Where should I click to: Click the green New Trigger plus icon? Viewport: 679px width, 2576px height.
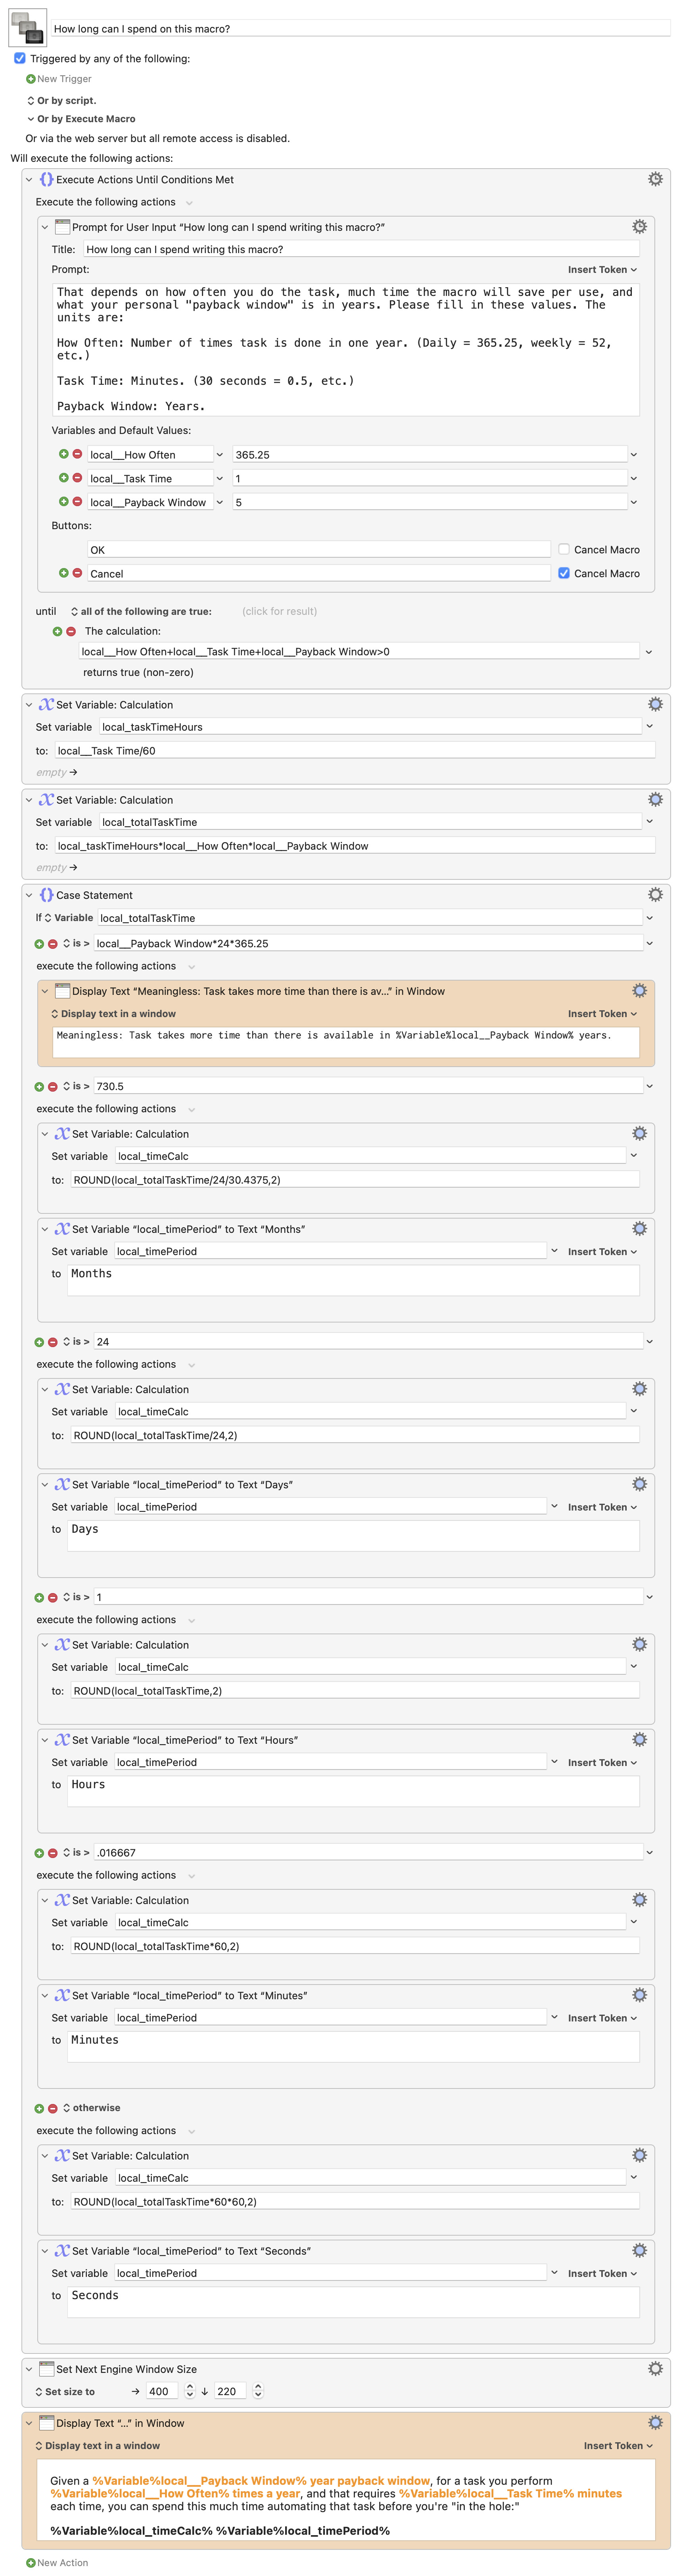30,79
